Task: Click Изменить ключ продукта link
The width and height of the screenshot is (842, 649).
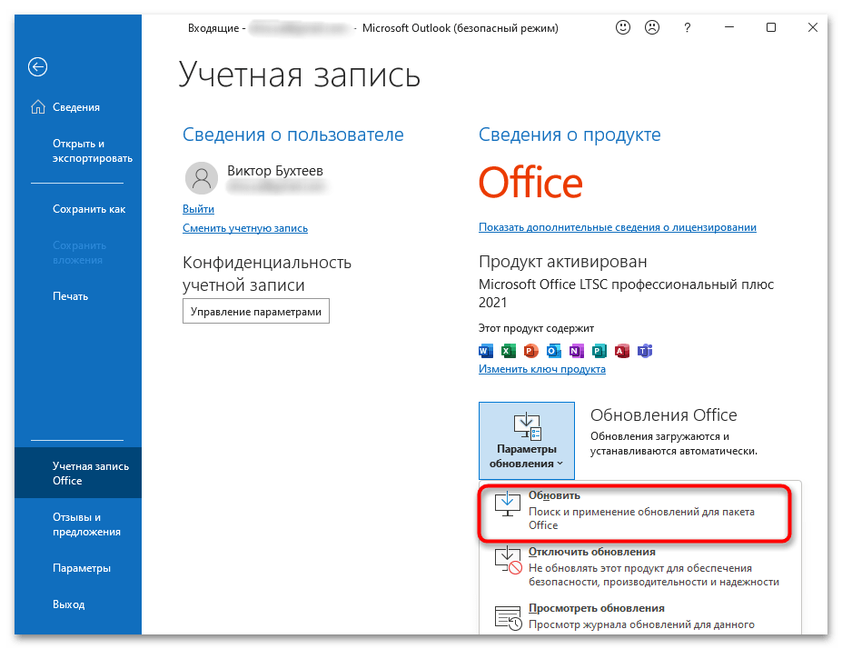Action: tap(542, 369)
